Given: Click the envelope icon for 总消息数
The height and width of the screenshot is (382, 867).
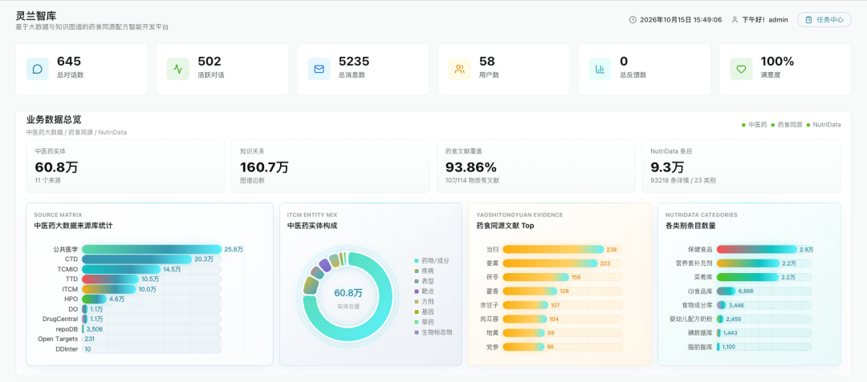Looking at the screenshot, I should click(319, 69).
